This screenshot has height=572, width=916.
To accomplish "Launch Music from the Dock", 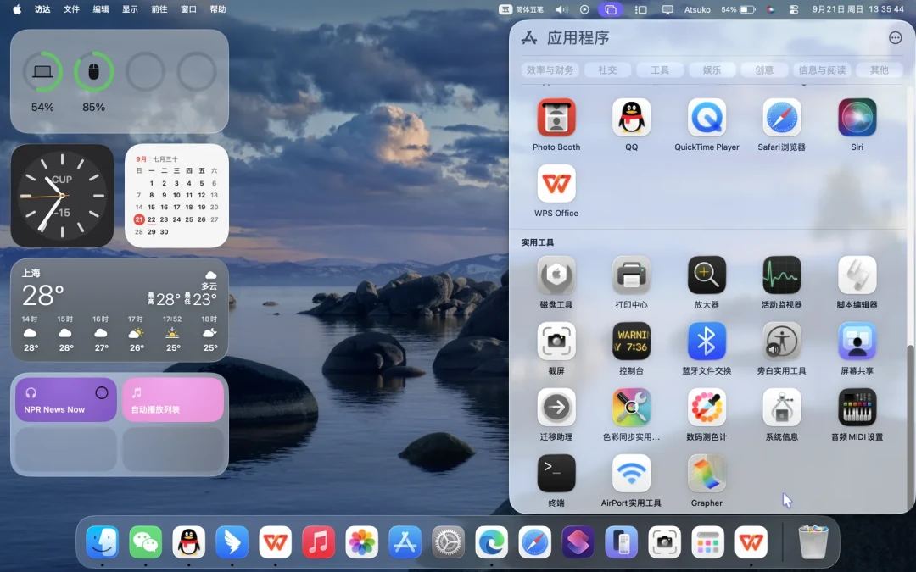I will [x=318, y=542].
